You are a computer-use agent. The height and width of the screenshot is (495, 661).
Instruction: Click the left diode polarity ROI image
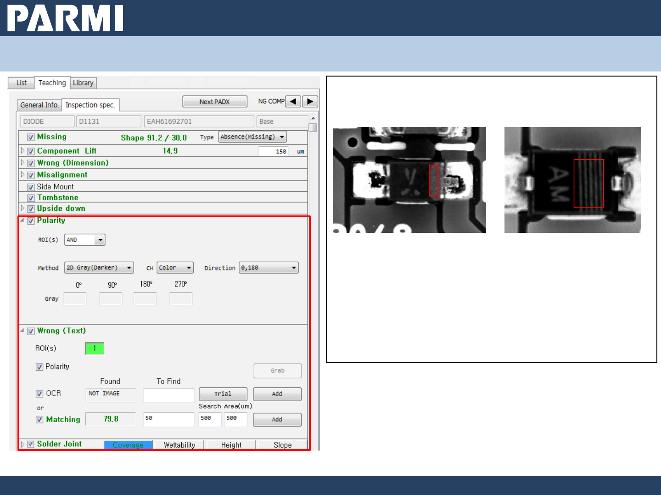409,180
